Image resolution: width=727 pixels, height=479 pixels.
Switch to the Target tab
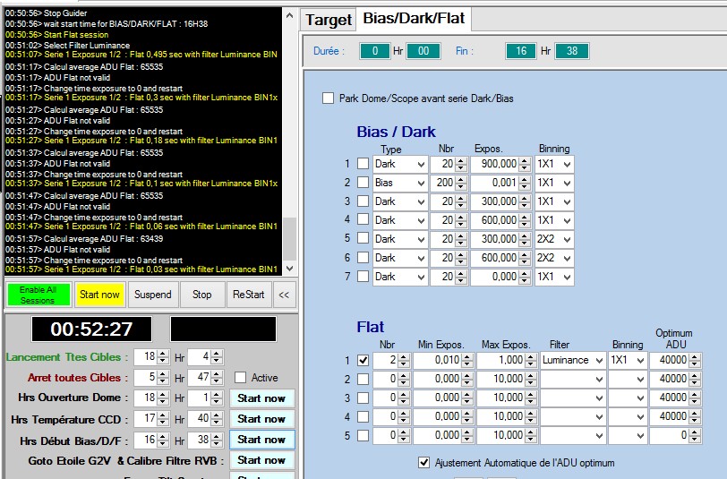click(329, 20)
